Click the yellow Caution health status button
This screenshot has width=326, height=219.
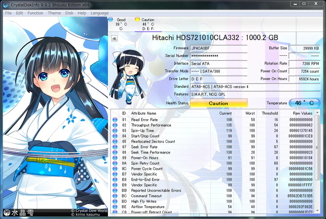[218, 103]
